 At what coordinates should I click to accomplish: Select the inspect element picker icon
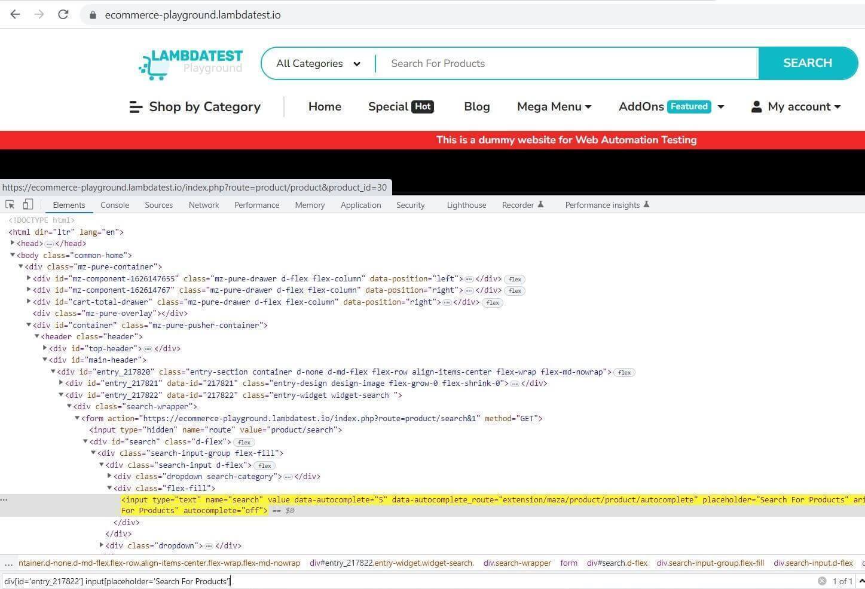(10, 204)
